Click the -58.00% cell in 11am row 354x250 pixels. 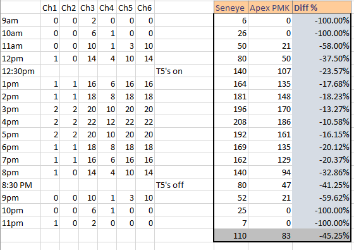pyautogui.click(x=322, y=46)
